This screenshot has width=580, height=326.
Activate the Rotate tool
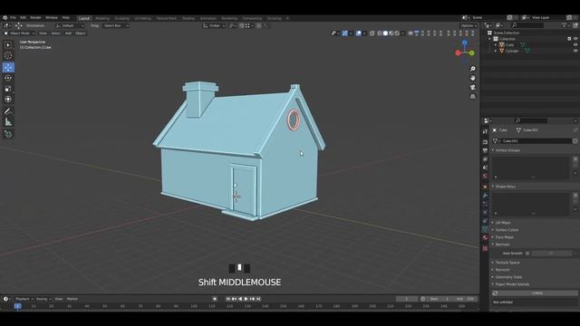pyautogui.click(x=8, y=78)
